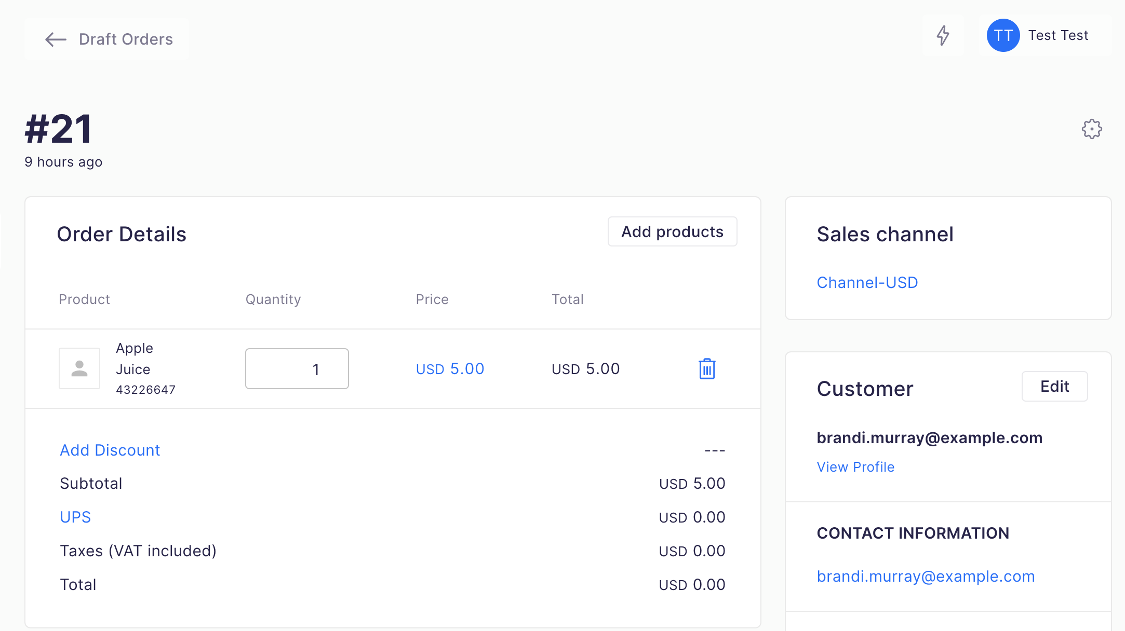Click Draft Orders in the breadcrumb
Image resolution: width=1125 pixels, height=631 pixels.
point(126,39)
